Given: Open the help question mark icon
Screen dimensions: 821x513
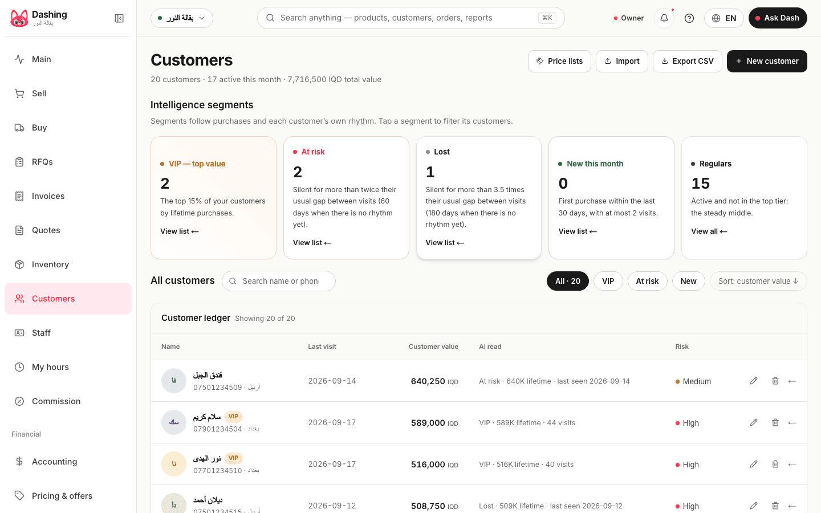Looking at the screenshot, I should tap(689, 18).
